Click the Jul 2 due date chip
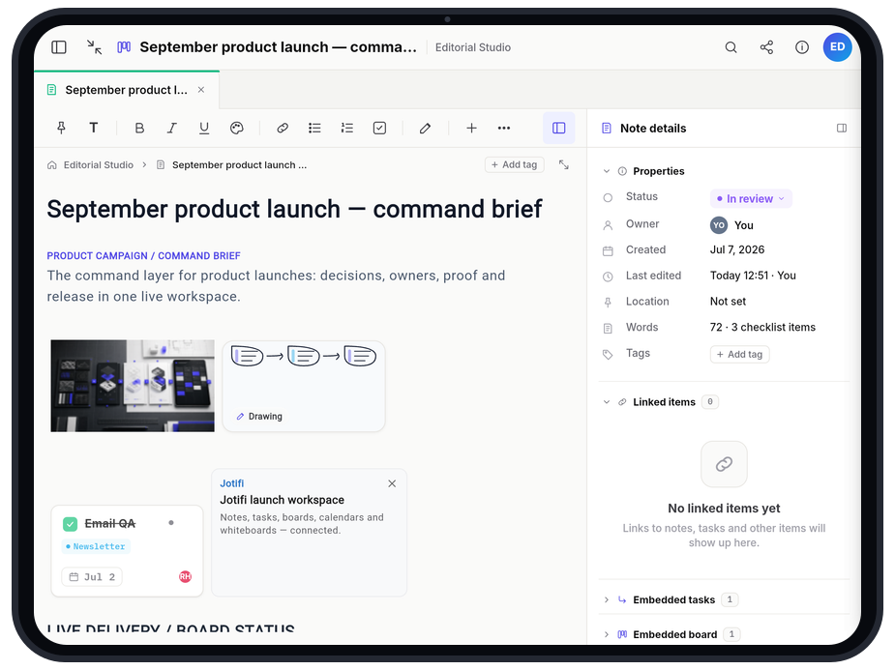895x670 pixels. click(92, 577)
